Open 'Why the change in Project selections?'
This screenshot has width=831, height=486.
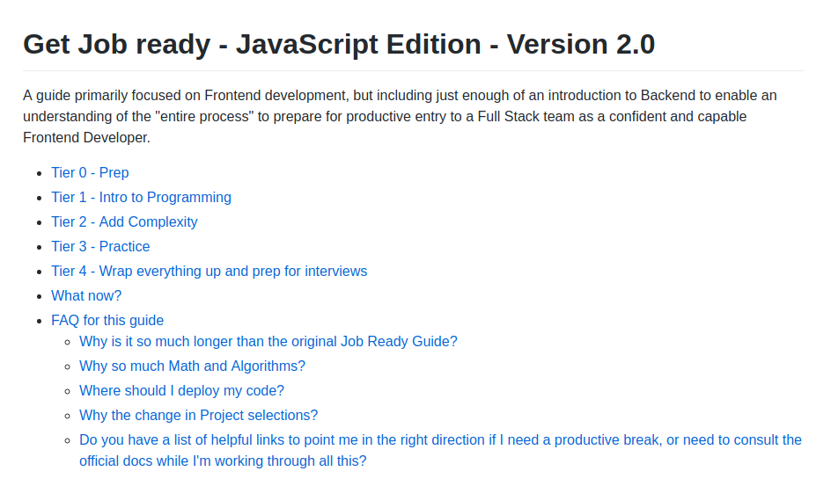198,416
